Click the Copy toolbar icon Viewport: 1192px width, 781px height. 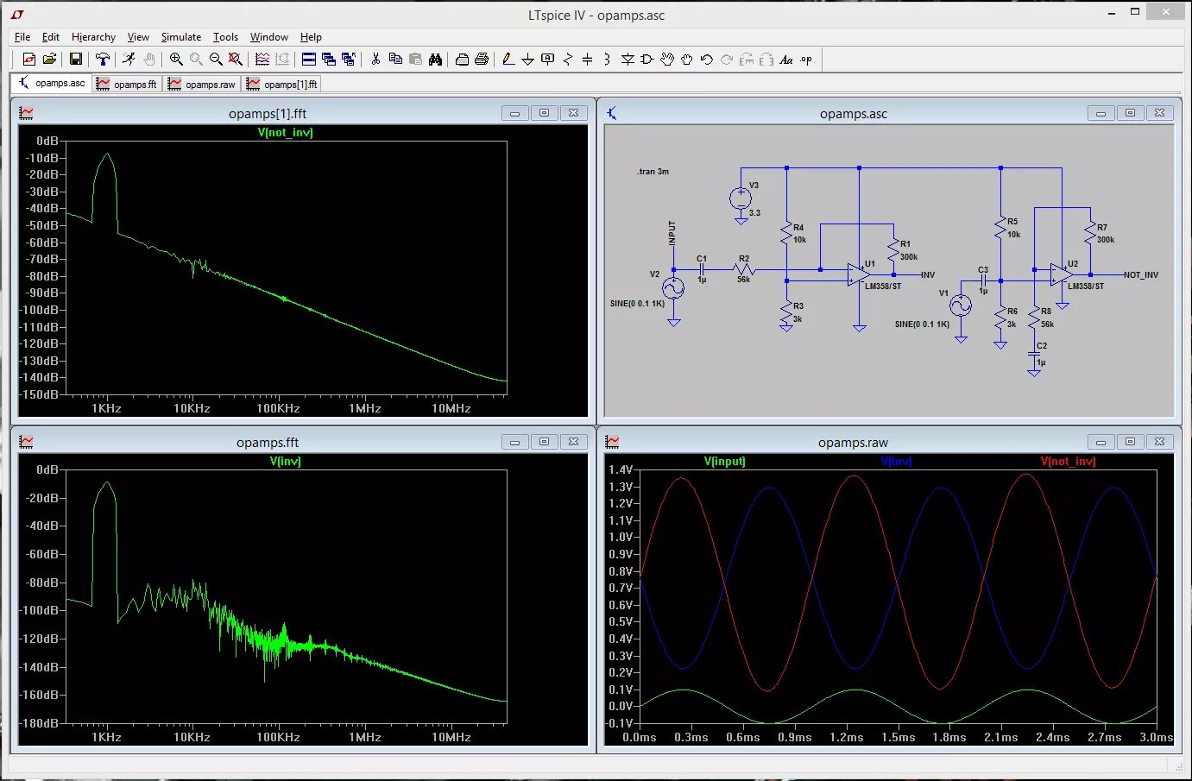click(x=395, y=60)
